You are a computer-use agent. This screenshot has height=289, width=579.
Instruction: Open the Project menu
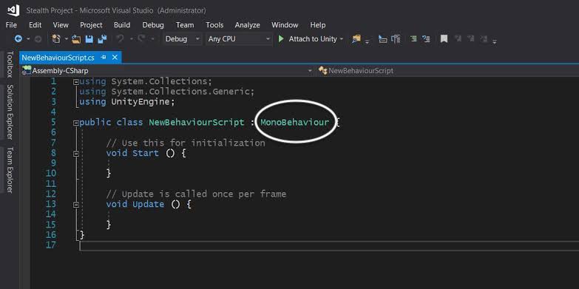pyautogui.click(x=91, y=25)
